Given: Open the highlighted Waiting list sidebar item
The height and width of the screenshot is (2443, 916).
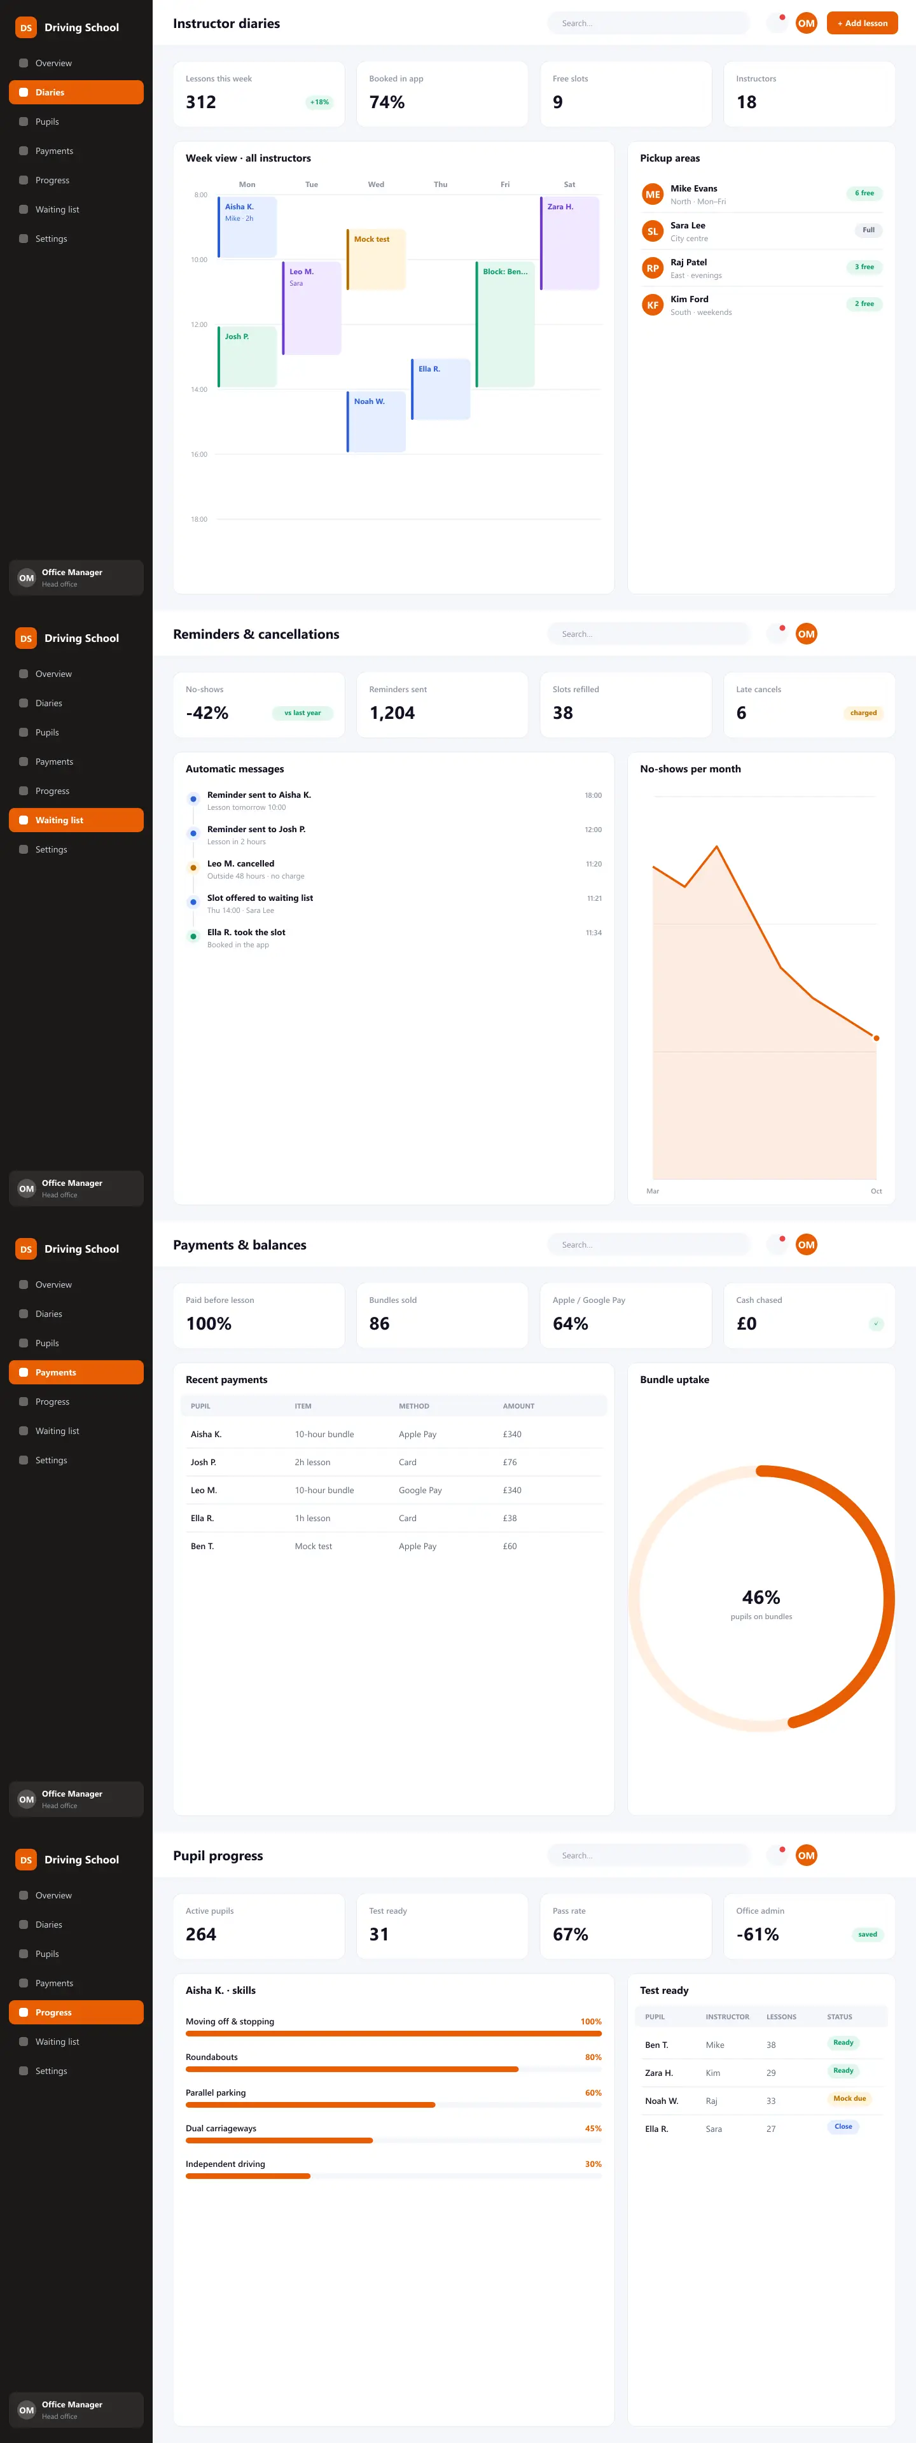Looking at the screenshot, I should click(76, 820).
